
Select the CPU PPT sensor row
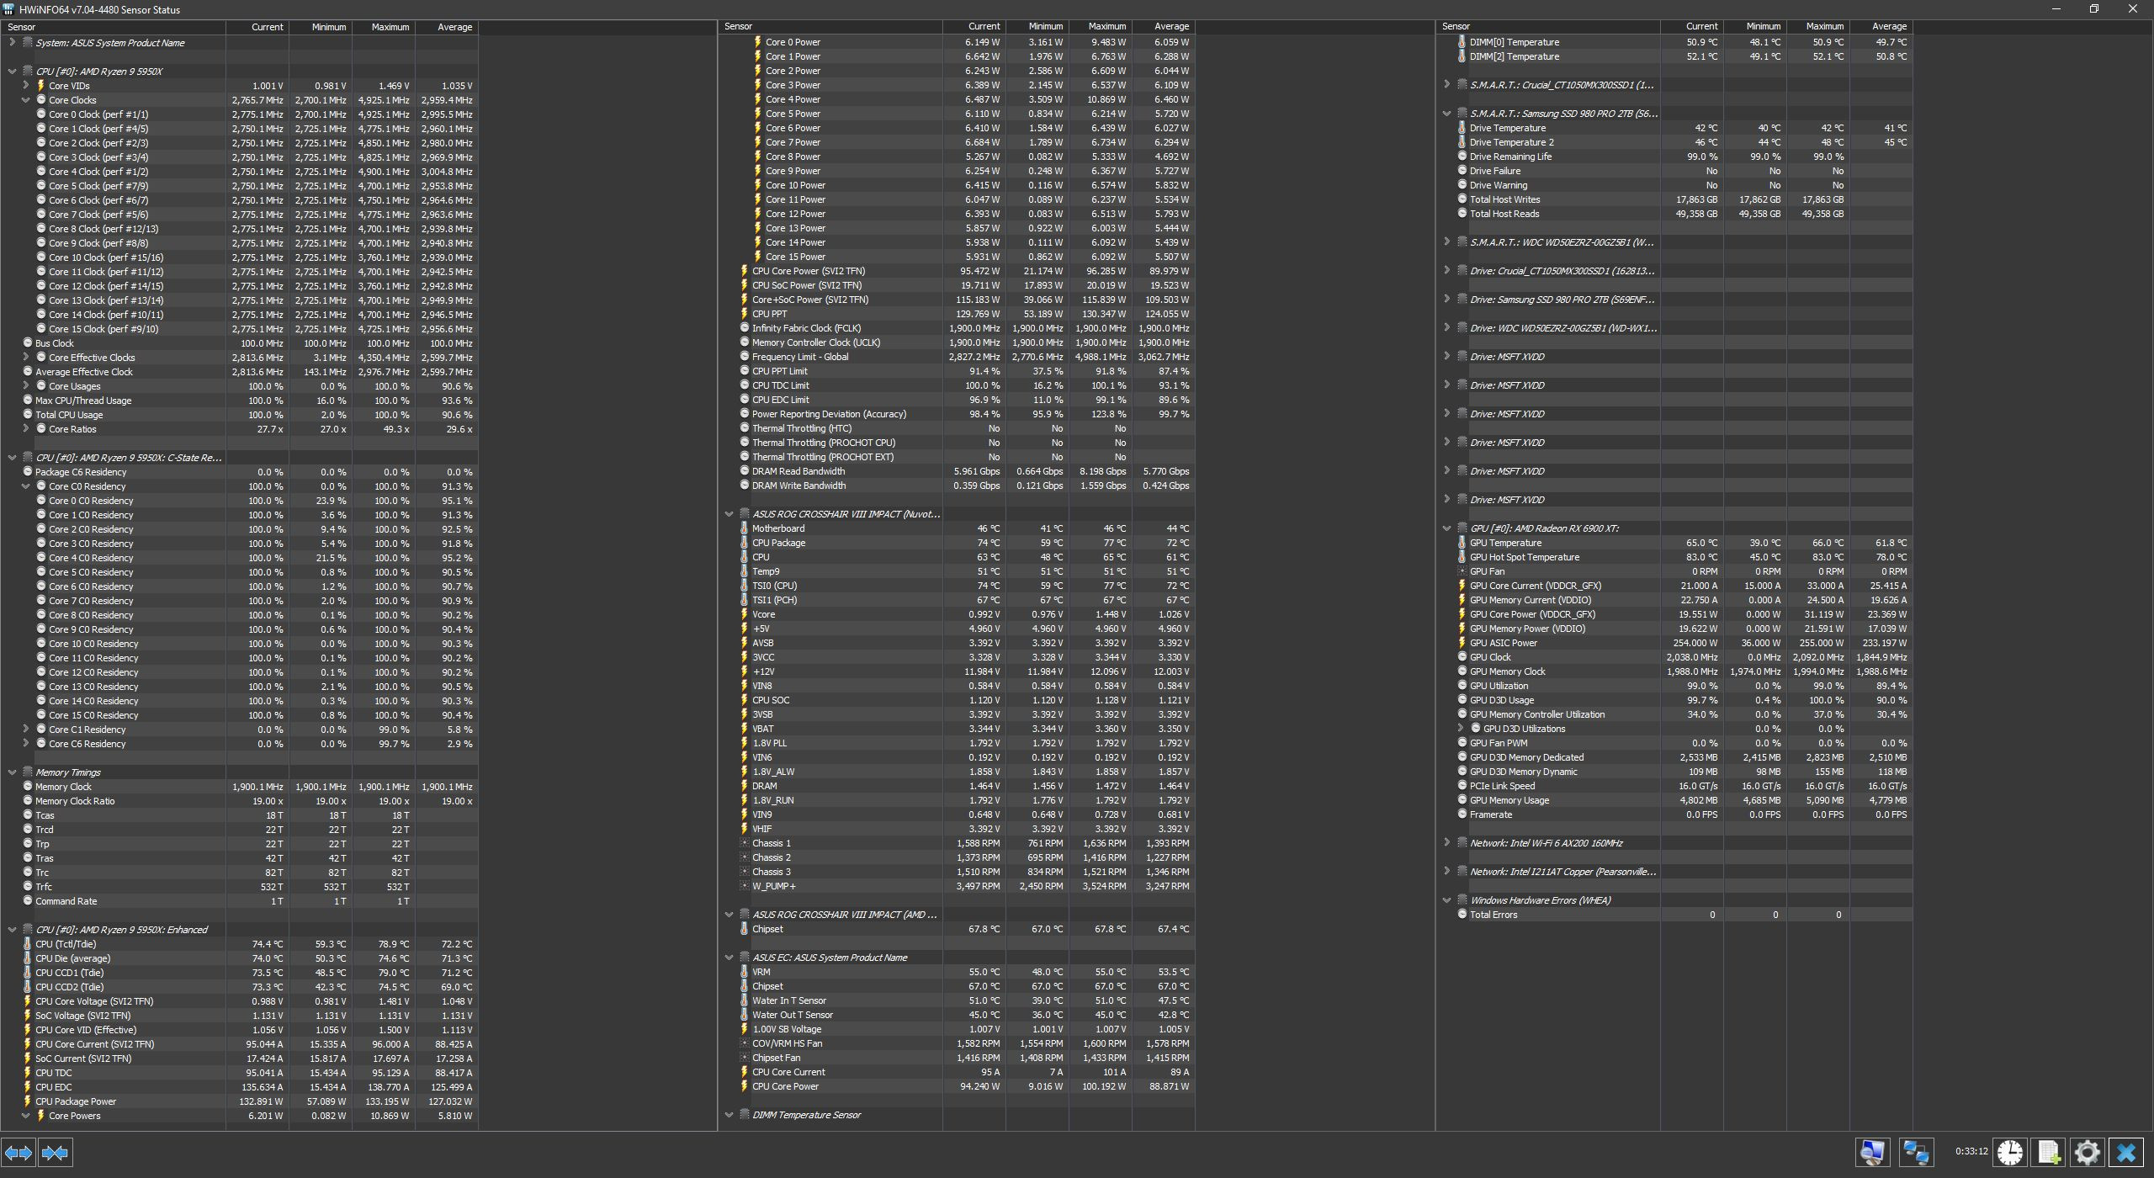769,314
